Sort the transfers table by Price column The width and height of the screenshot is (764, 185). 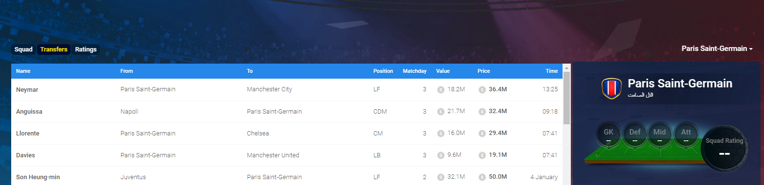point(484,71)
